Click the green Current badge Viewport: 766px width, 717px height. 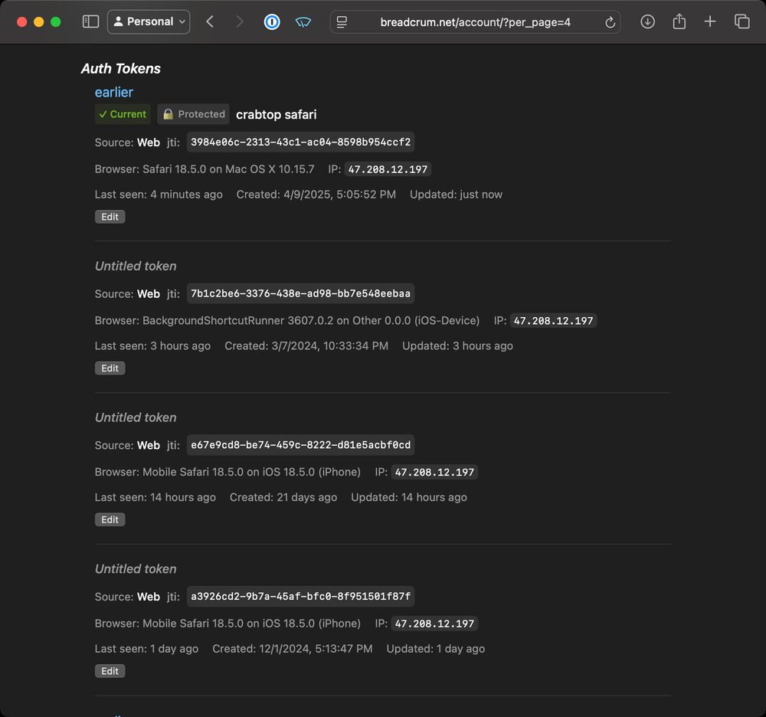pos(123,114)
